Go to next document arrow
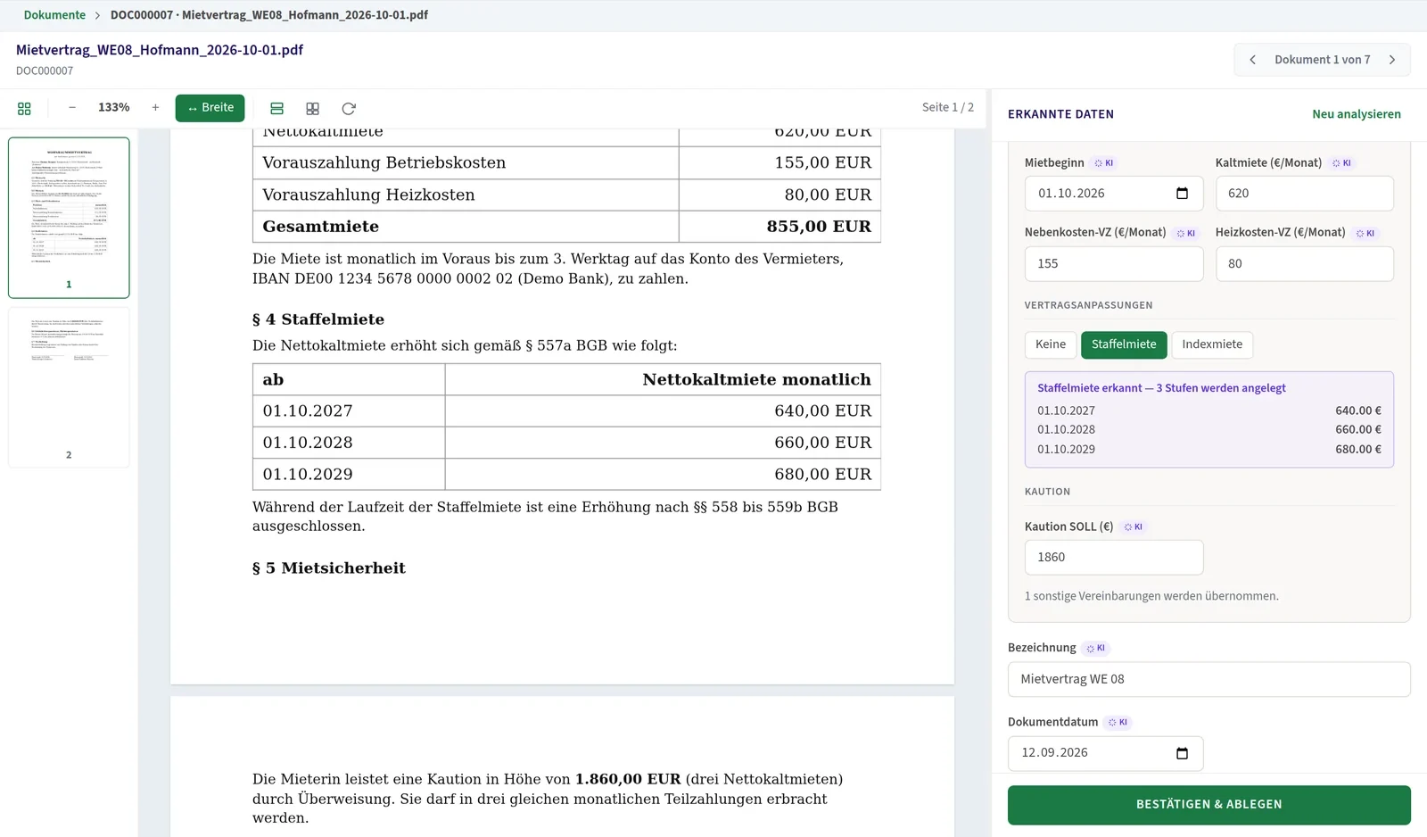 click(x=1392, y=60)
